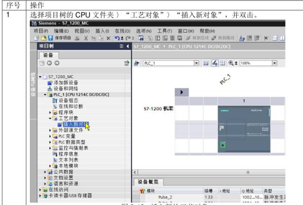303x205 pixels.
Task: Click the redo arrow icon
Action: (128, 38)
